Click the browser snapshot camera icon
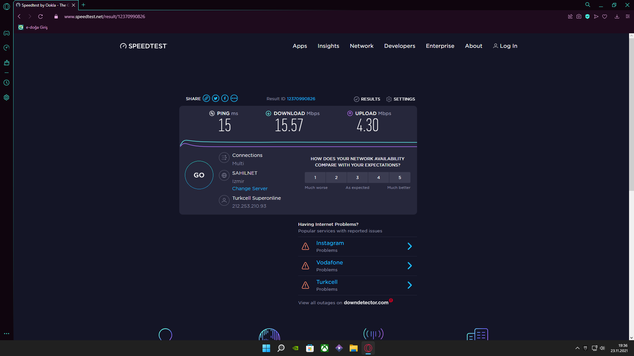This screenshot has height=356, width=634. tap(579, 16)
